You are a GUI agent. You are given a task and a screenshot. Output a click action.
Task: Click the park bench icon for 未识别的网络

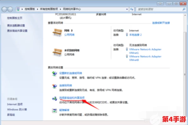click(x=57, y=52)
